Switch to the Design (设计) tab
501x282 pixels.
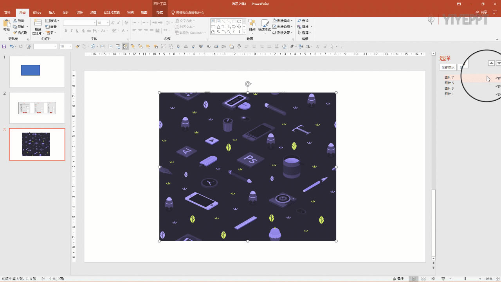tap(66, 13)
